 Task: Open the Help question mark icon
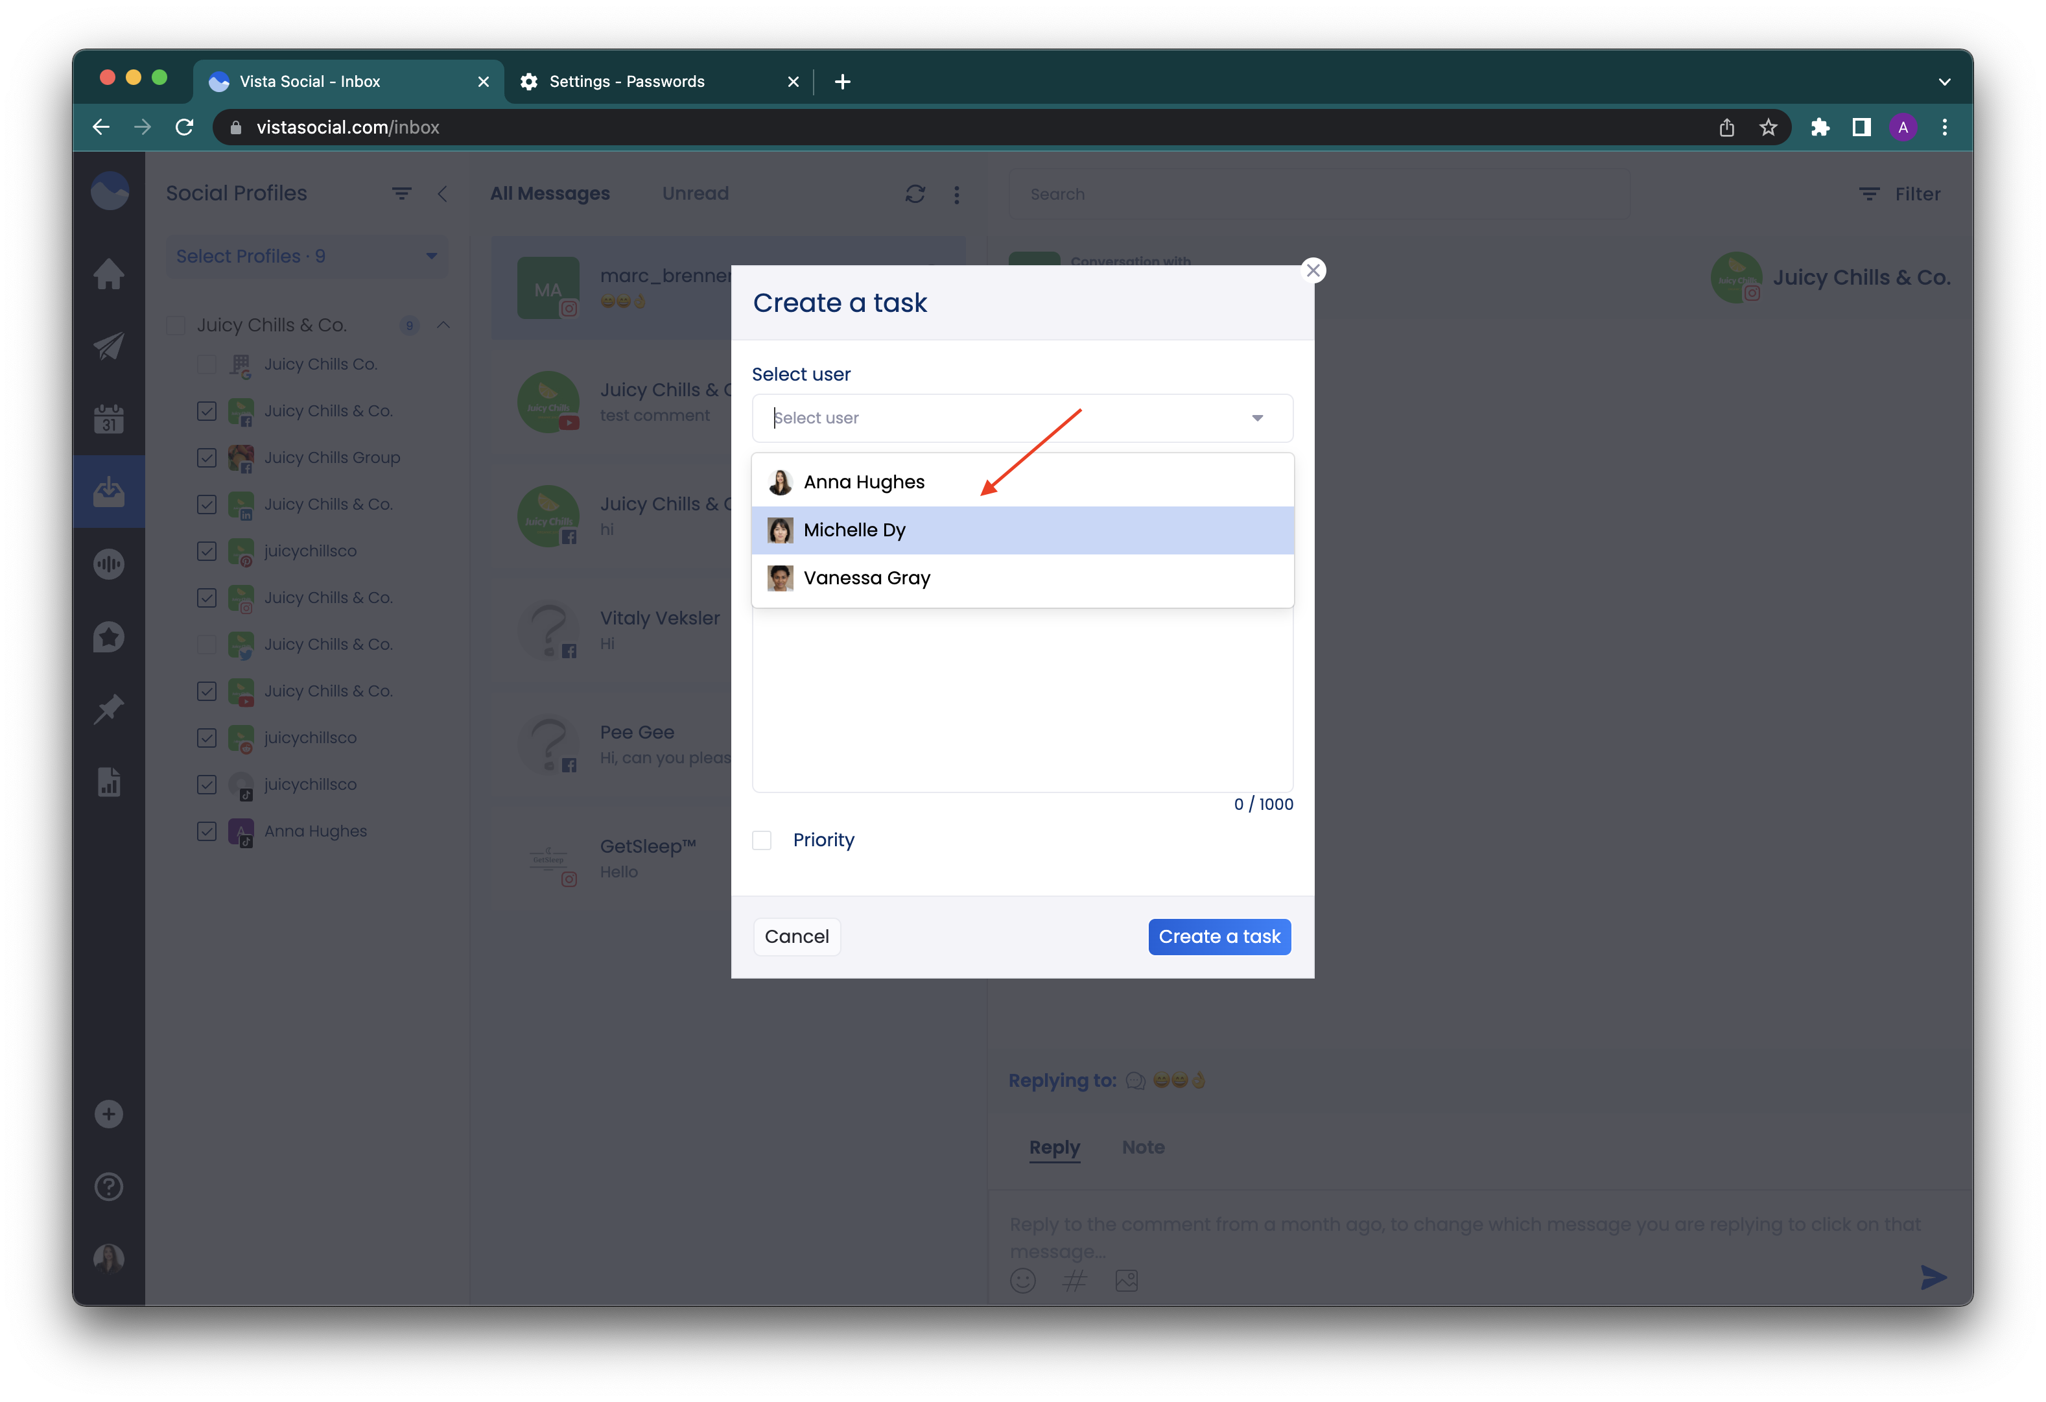coord(108,1186)
